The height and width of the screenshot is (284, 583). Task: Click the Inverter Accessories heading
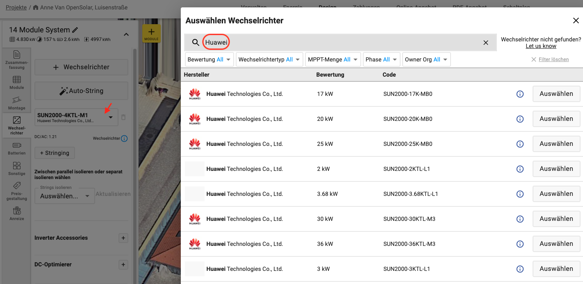61,238
